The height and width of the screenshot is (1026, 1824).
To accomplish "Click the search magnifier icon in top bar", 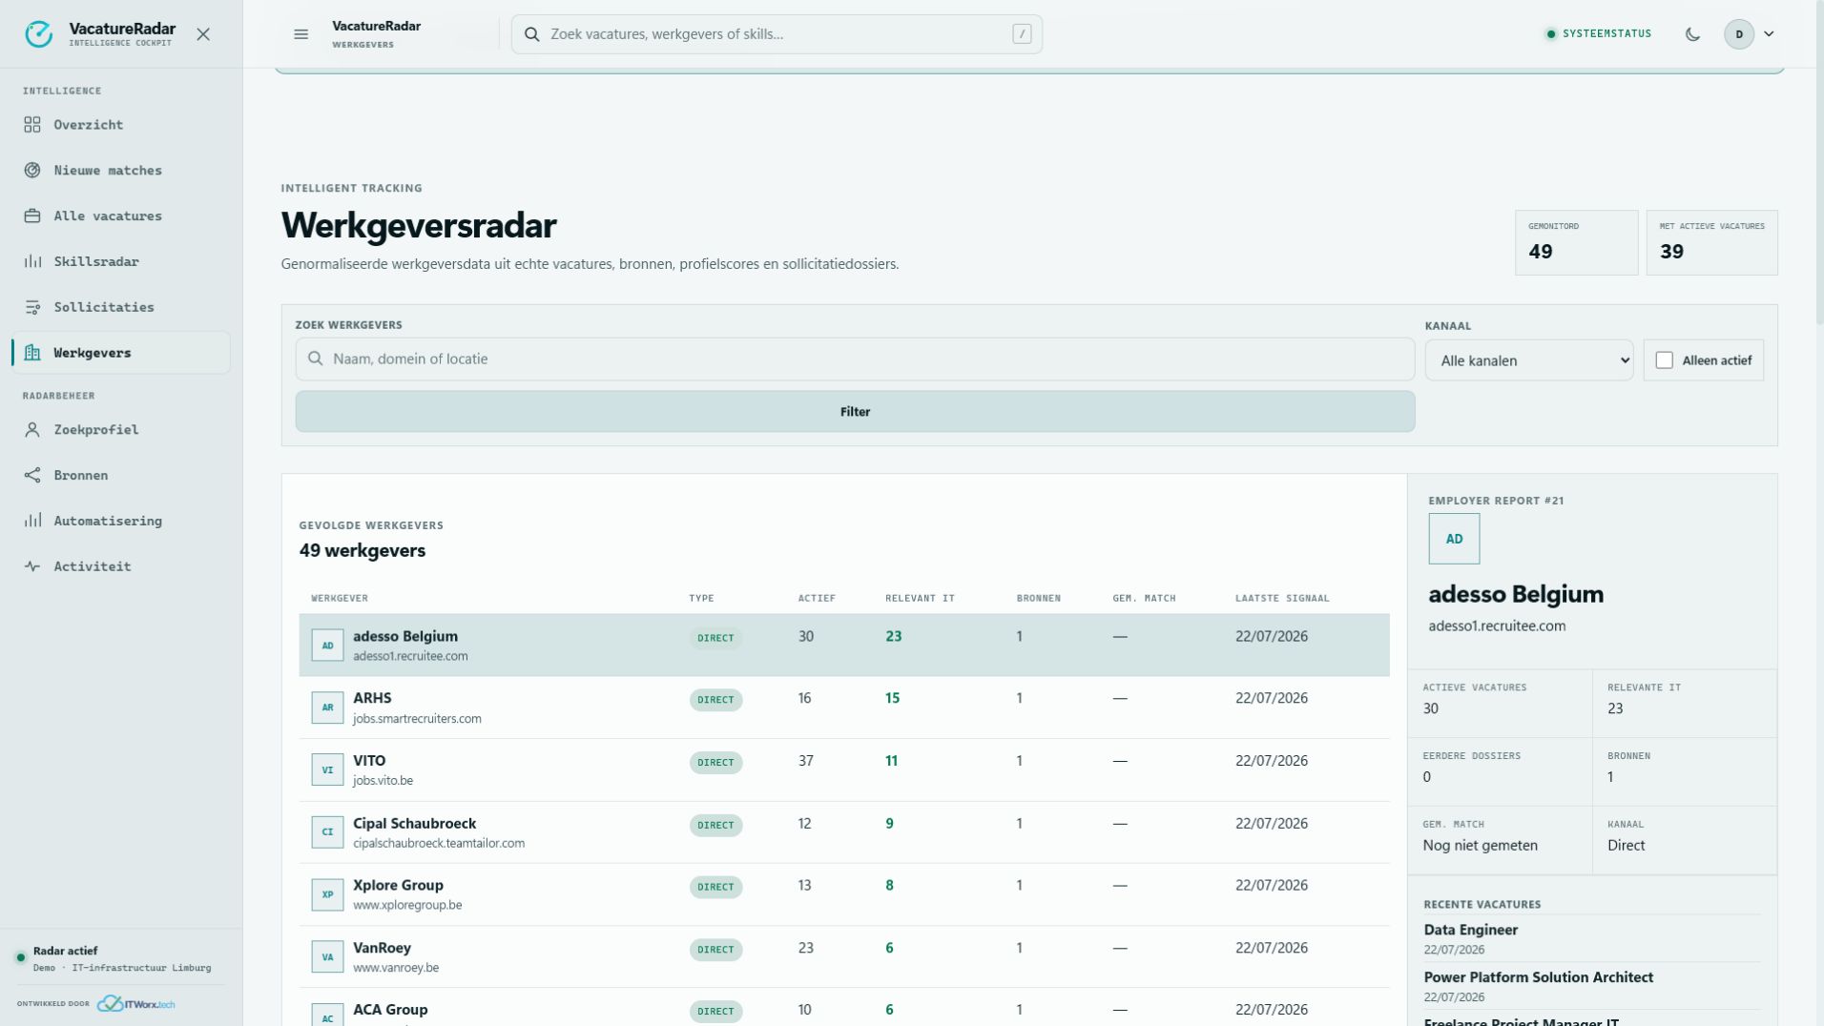I will point(532,34).
